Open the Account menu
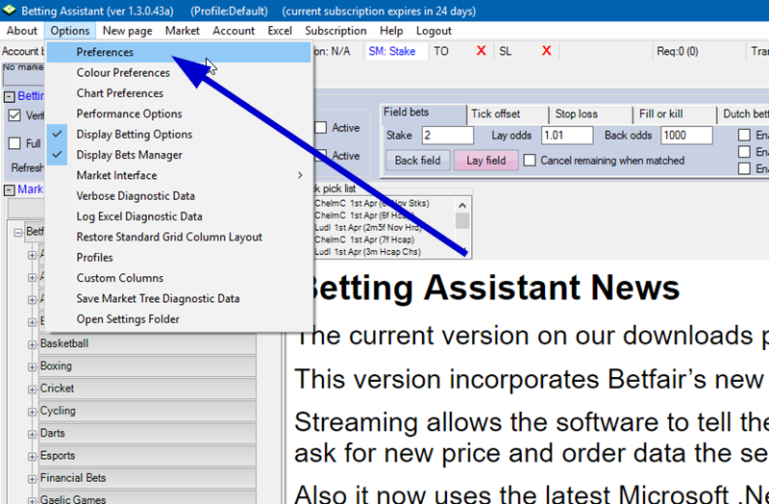This screenshot has width=769, height=504. click(234, 31)
